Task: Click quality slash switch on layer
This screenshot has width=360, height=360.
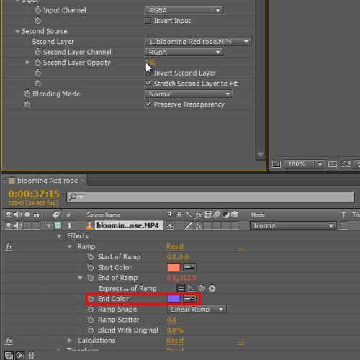Action: (189, 225)
